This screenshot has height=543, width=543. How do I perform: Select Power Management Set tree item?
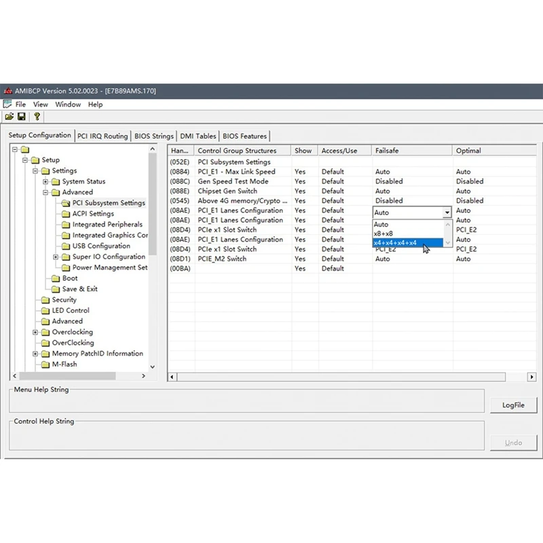point(110,267)
